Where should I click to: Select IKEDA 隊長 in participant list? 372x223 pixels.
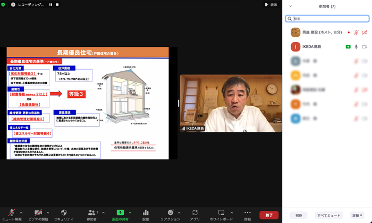coord(327,47)
